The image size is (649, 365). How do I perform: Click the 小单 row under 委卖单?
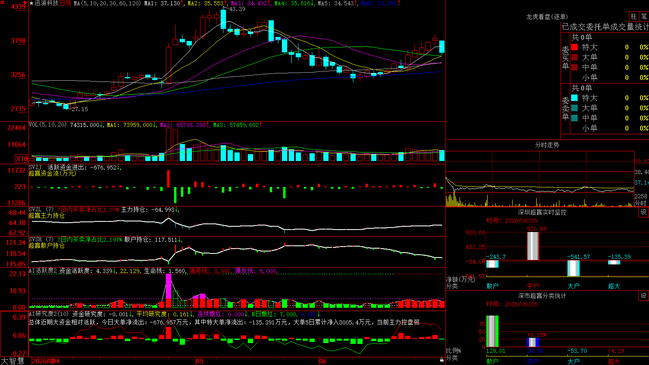tap(610, 128)
